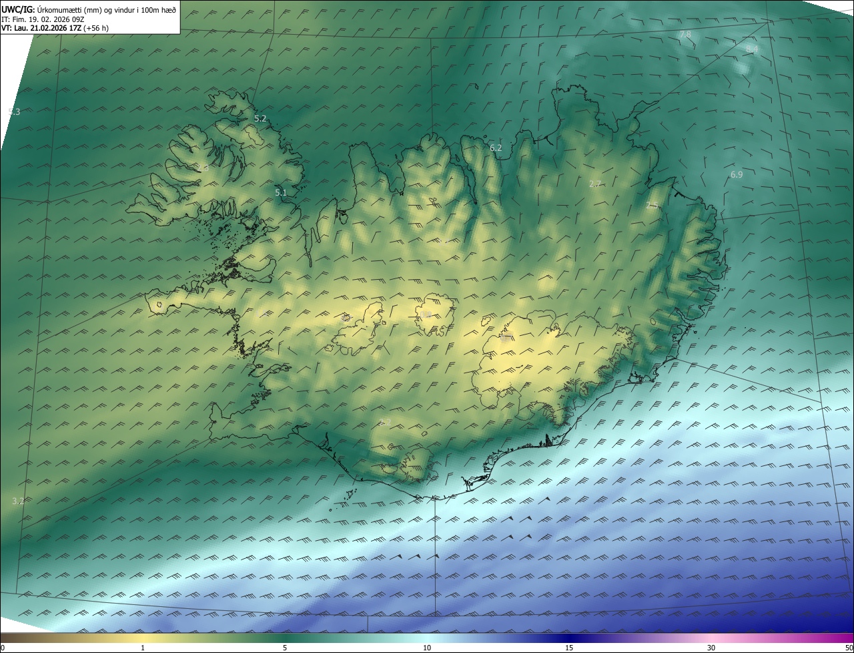This screenshot has width=854, height=653.
Task: Click the 2.7 value on the map
Action: 595,184
